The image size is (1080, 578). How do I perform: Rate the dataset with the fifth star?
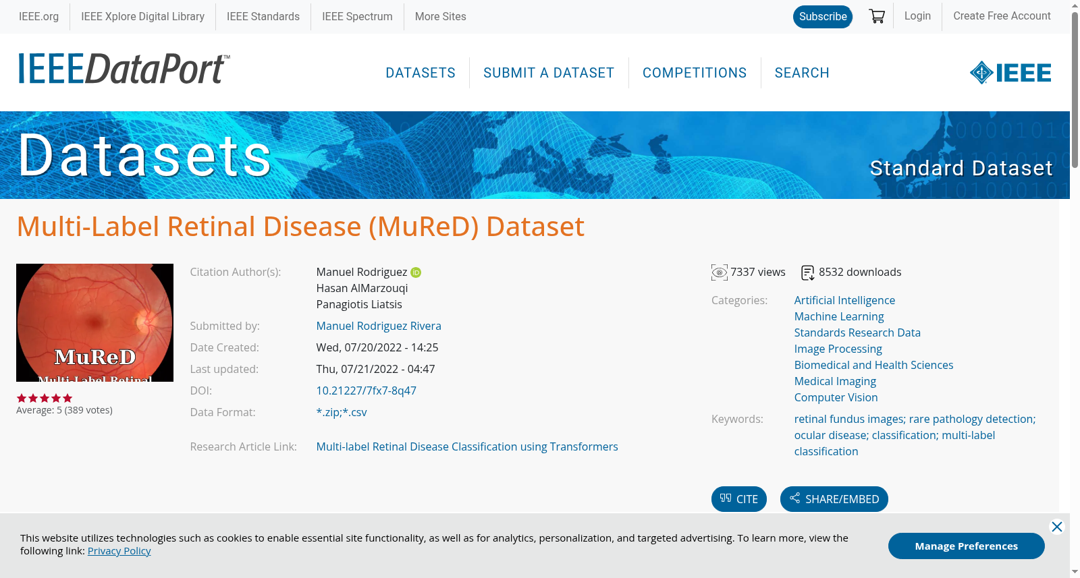pyautogui.click(x=67, y=398)
